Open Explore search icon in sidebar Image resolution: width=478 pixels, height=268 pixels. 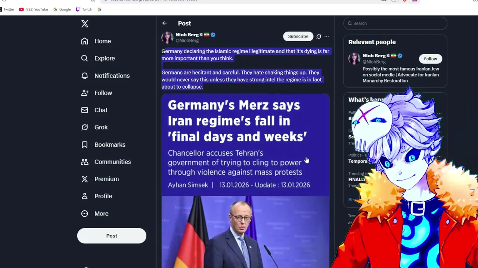[x=84, y=58]
